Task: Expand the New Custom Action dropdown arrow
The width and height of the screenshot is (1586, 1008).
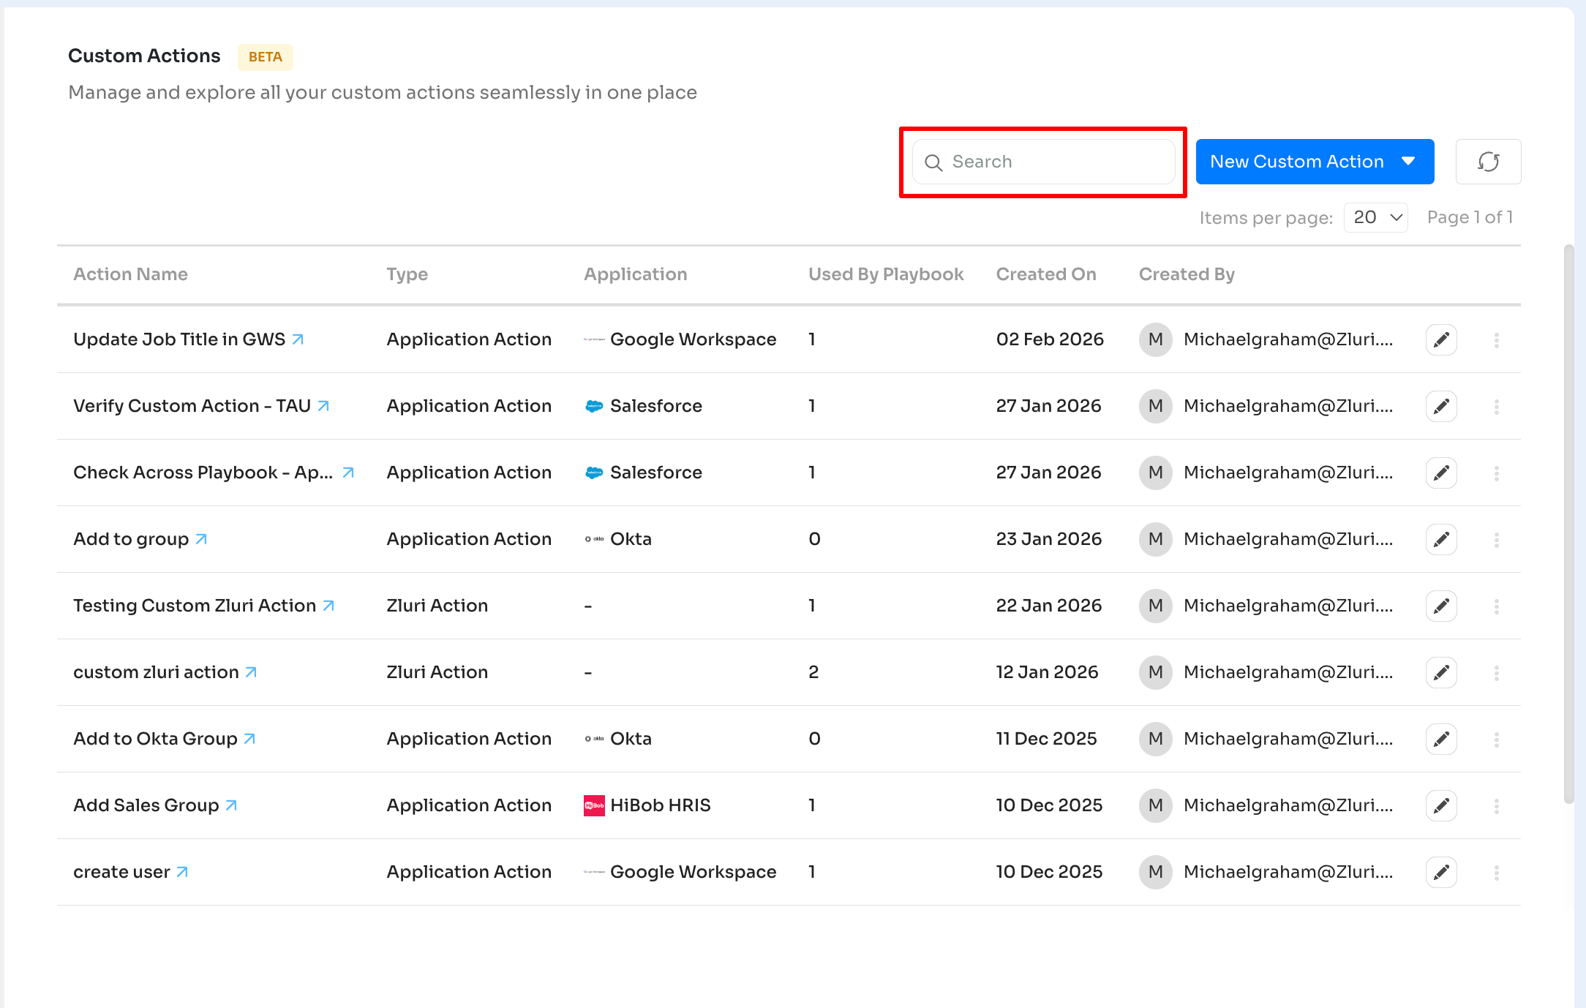Action: [x=1408, y=162]
